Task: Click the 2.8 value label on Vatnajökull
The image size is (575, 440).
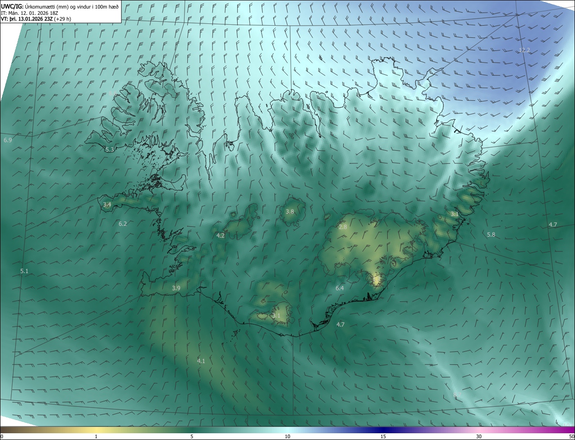Action: pos(343,227)
